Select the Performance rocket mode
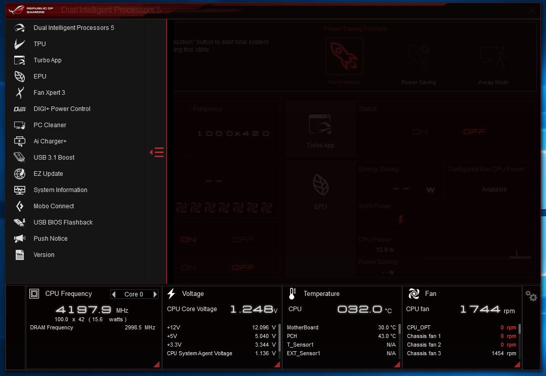Image resolution: width=546 pixels, height=376 pixels. point(344,57)
